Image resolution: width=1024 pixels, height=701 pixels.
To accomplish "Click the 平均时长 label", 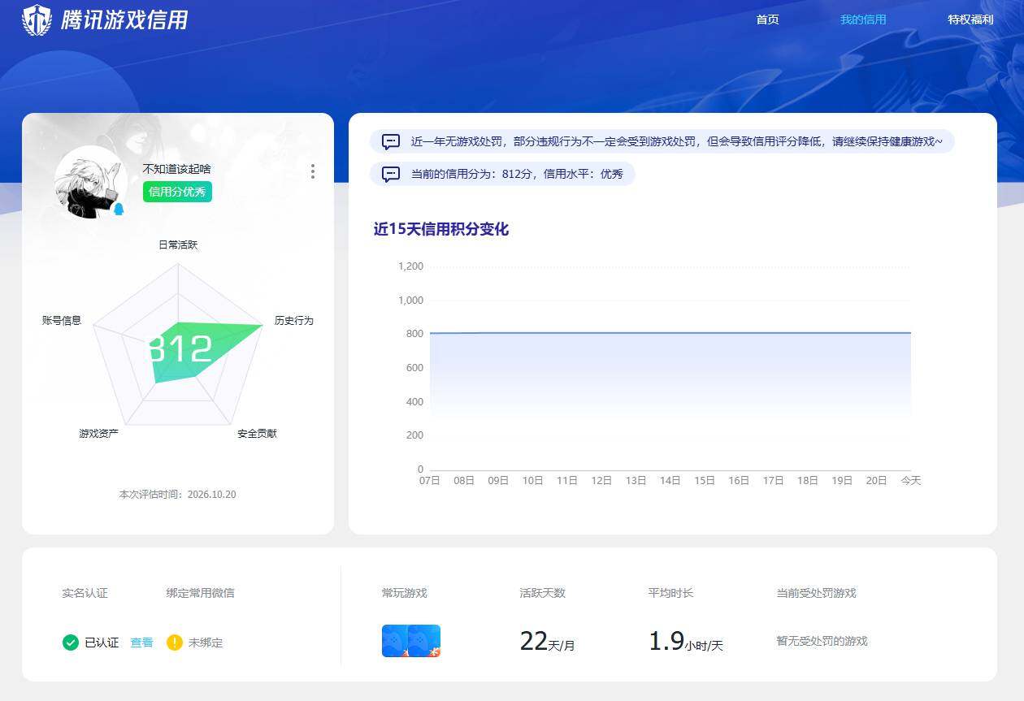I will (x=671, y=593).
